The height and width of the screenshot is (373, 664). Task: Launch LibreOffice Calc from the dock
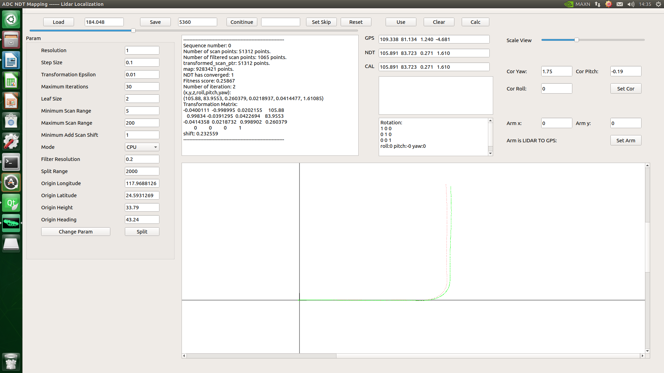(11, 81)
